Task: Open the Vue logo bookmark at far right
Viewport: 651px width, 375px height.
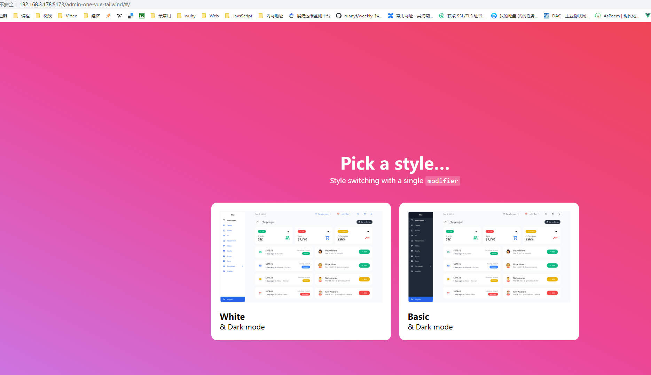Action: pyautogui.click(x=648, y=16)
